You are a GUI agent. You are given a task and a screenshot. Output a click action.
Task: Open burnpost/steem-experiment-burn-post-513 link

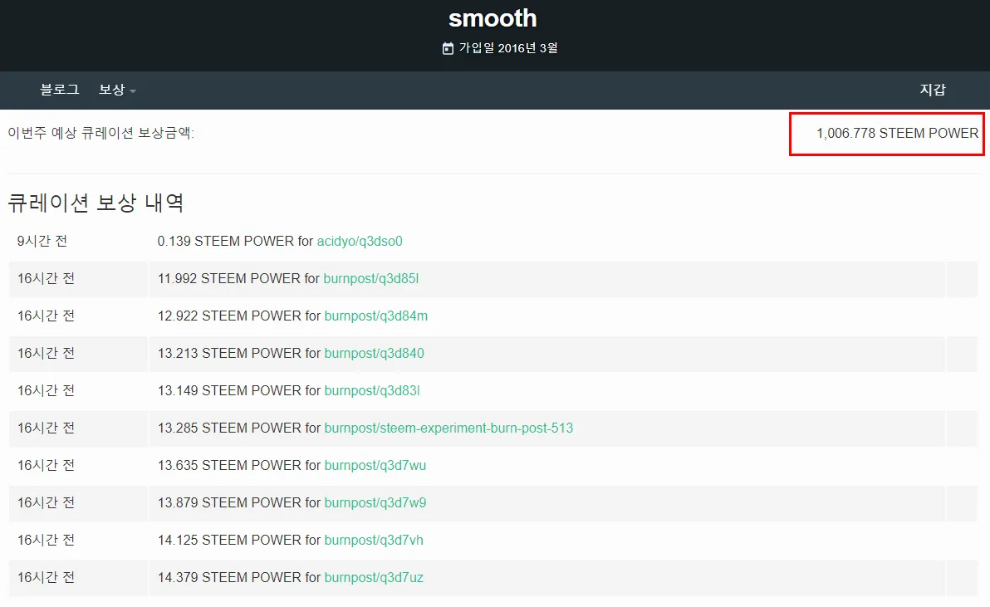tap(448, 428)
